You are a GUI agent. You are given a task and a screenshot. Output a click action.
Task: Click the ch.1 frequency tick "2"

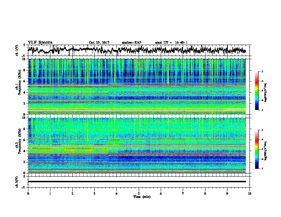point(25,104)
